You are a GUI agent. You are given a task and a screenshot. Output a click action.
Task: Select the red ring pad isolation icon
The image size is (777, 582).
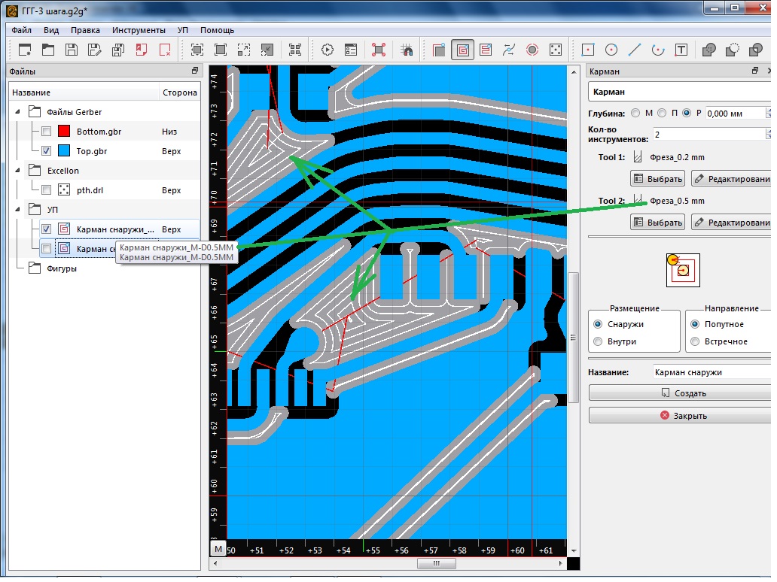click(532, 50)
